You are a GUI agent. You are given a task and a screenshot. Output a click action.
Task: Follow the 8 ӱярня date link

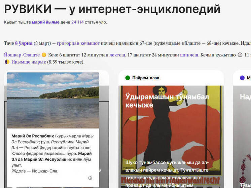tap(24, 43)
